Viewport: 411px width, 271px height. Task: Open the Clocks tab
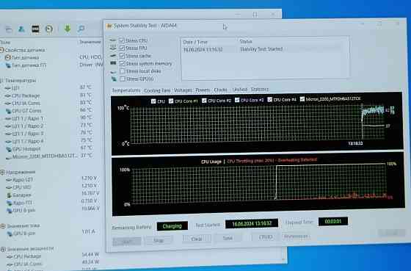(221, 90)
